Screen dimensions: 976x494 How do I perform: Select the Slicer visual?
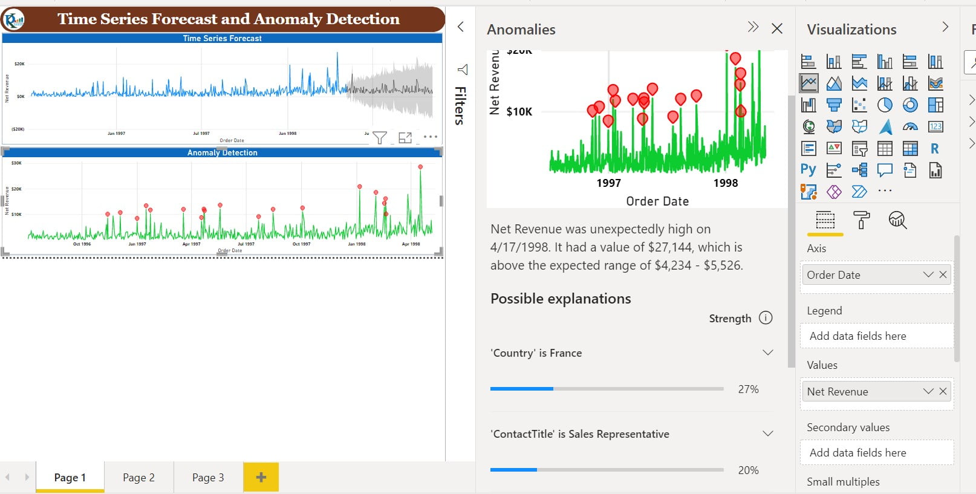tap(859, 149)
